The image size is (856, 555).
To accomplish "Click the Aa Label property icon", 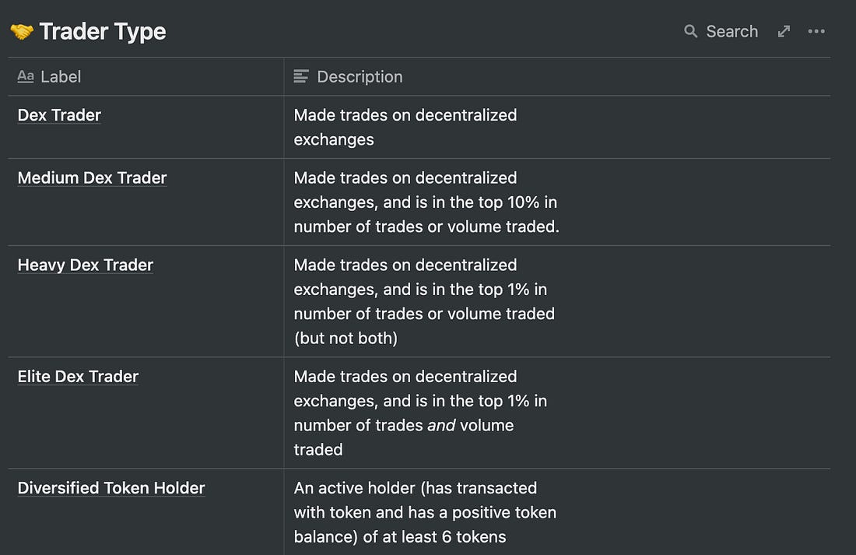I will pos(26,76).
